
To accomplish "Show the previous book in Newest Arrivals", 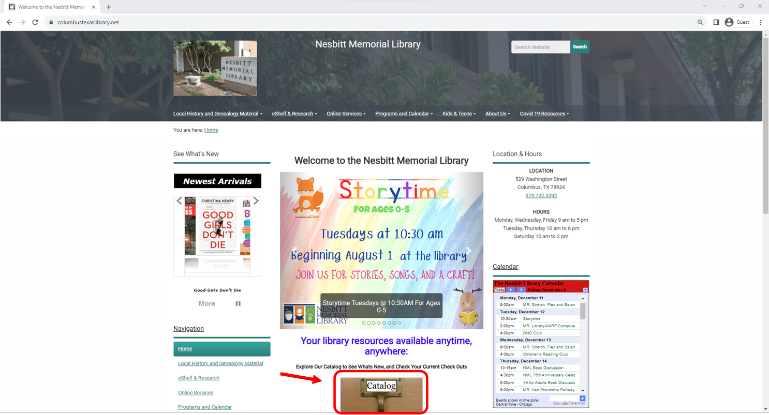I will coord(179,201).
